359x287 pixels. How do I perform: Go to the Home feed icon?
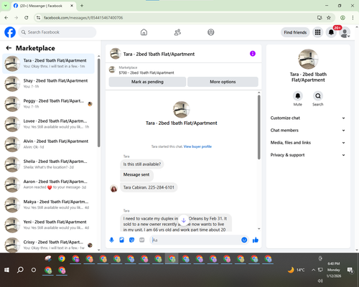144,32
